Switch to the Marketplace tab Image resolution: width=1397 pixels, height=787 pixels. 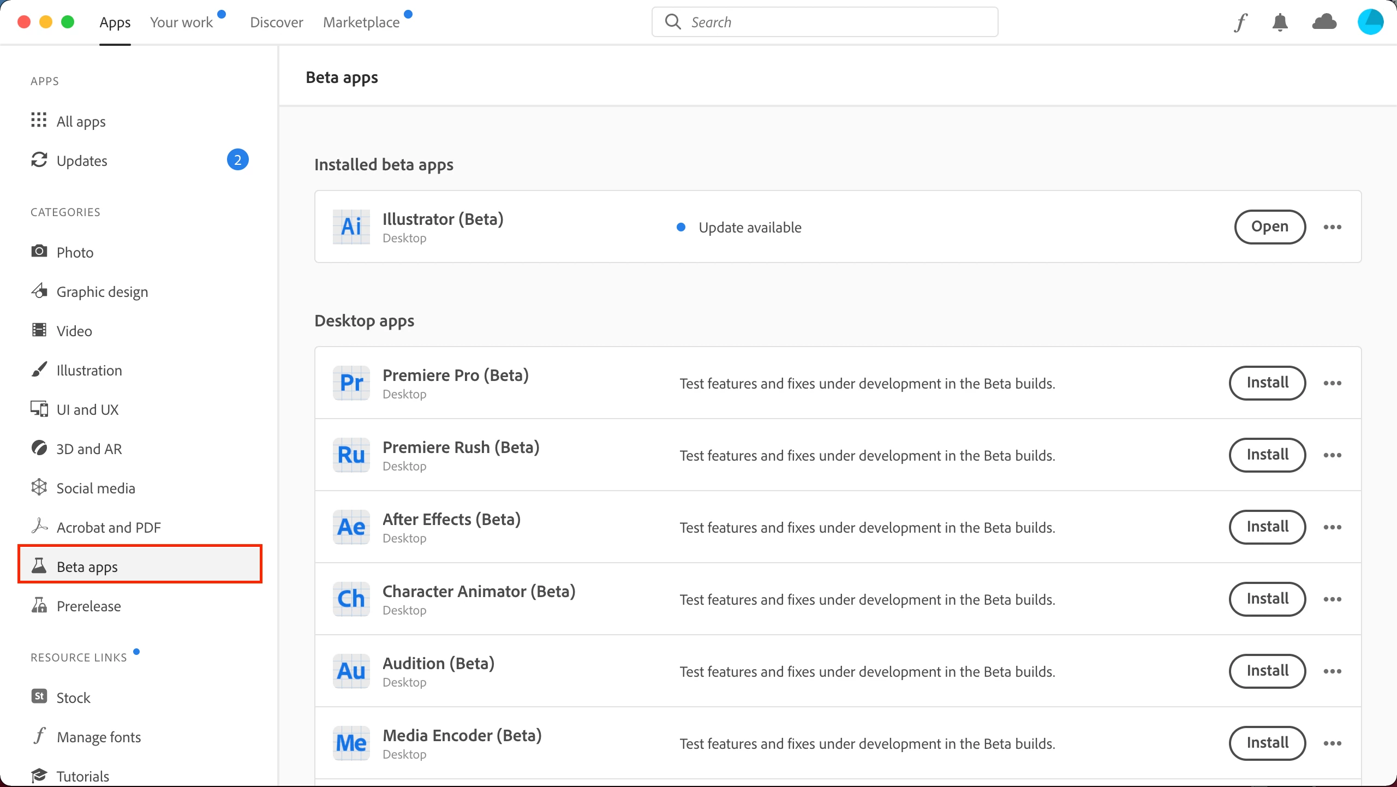361,22
